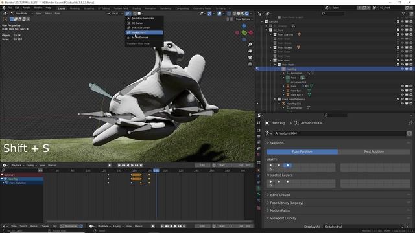Toggle Front Hare Reference collection checkbox
This screenshot has height=233, width=415.
click(398, 99)
